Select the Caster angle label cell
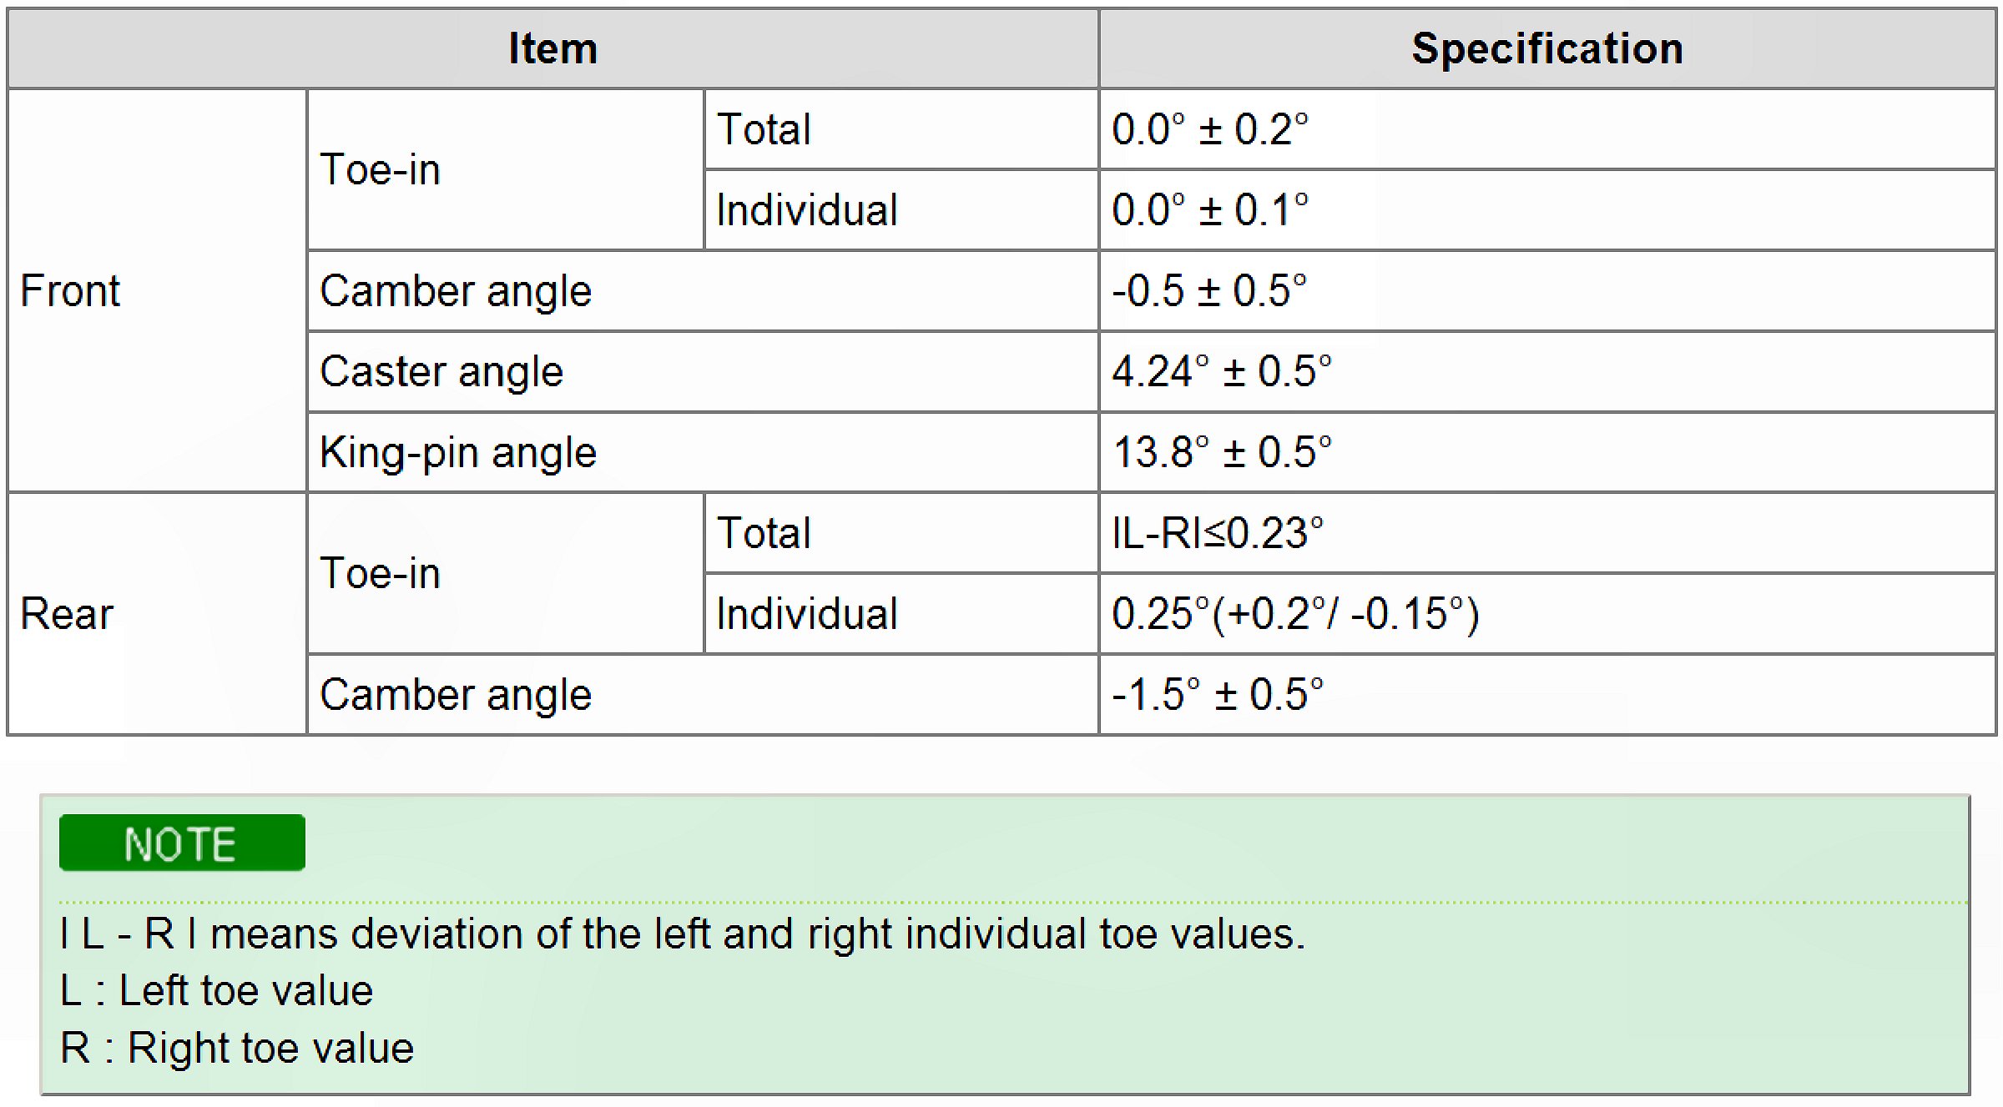The height and width of the screenshot is (1107, 2003). 441,371
